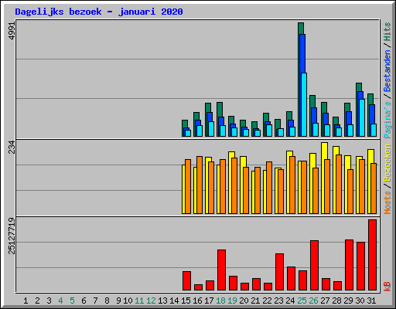Click the 234 visits axis value

[x=12, y=147]
